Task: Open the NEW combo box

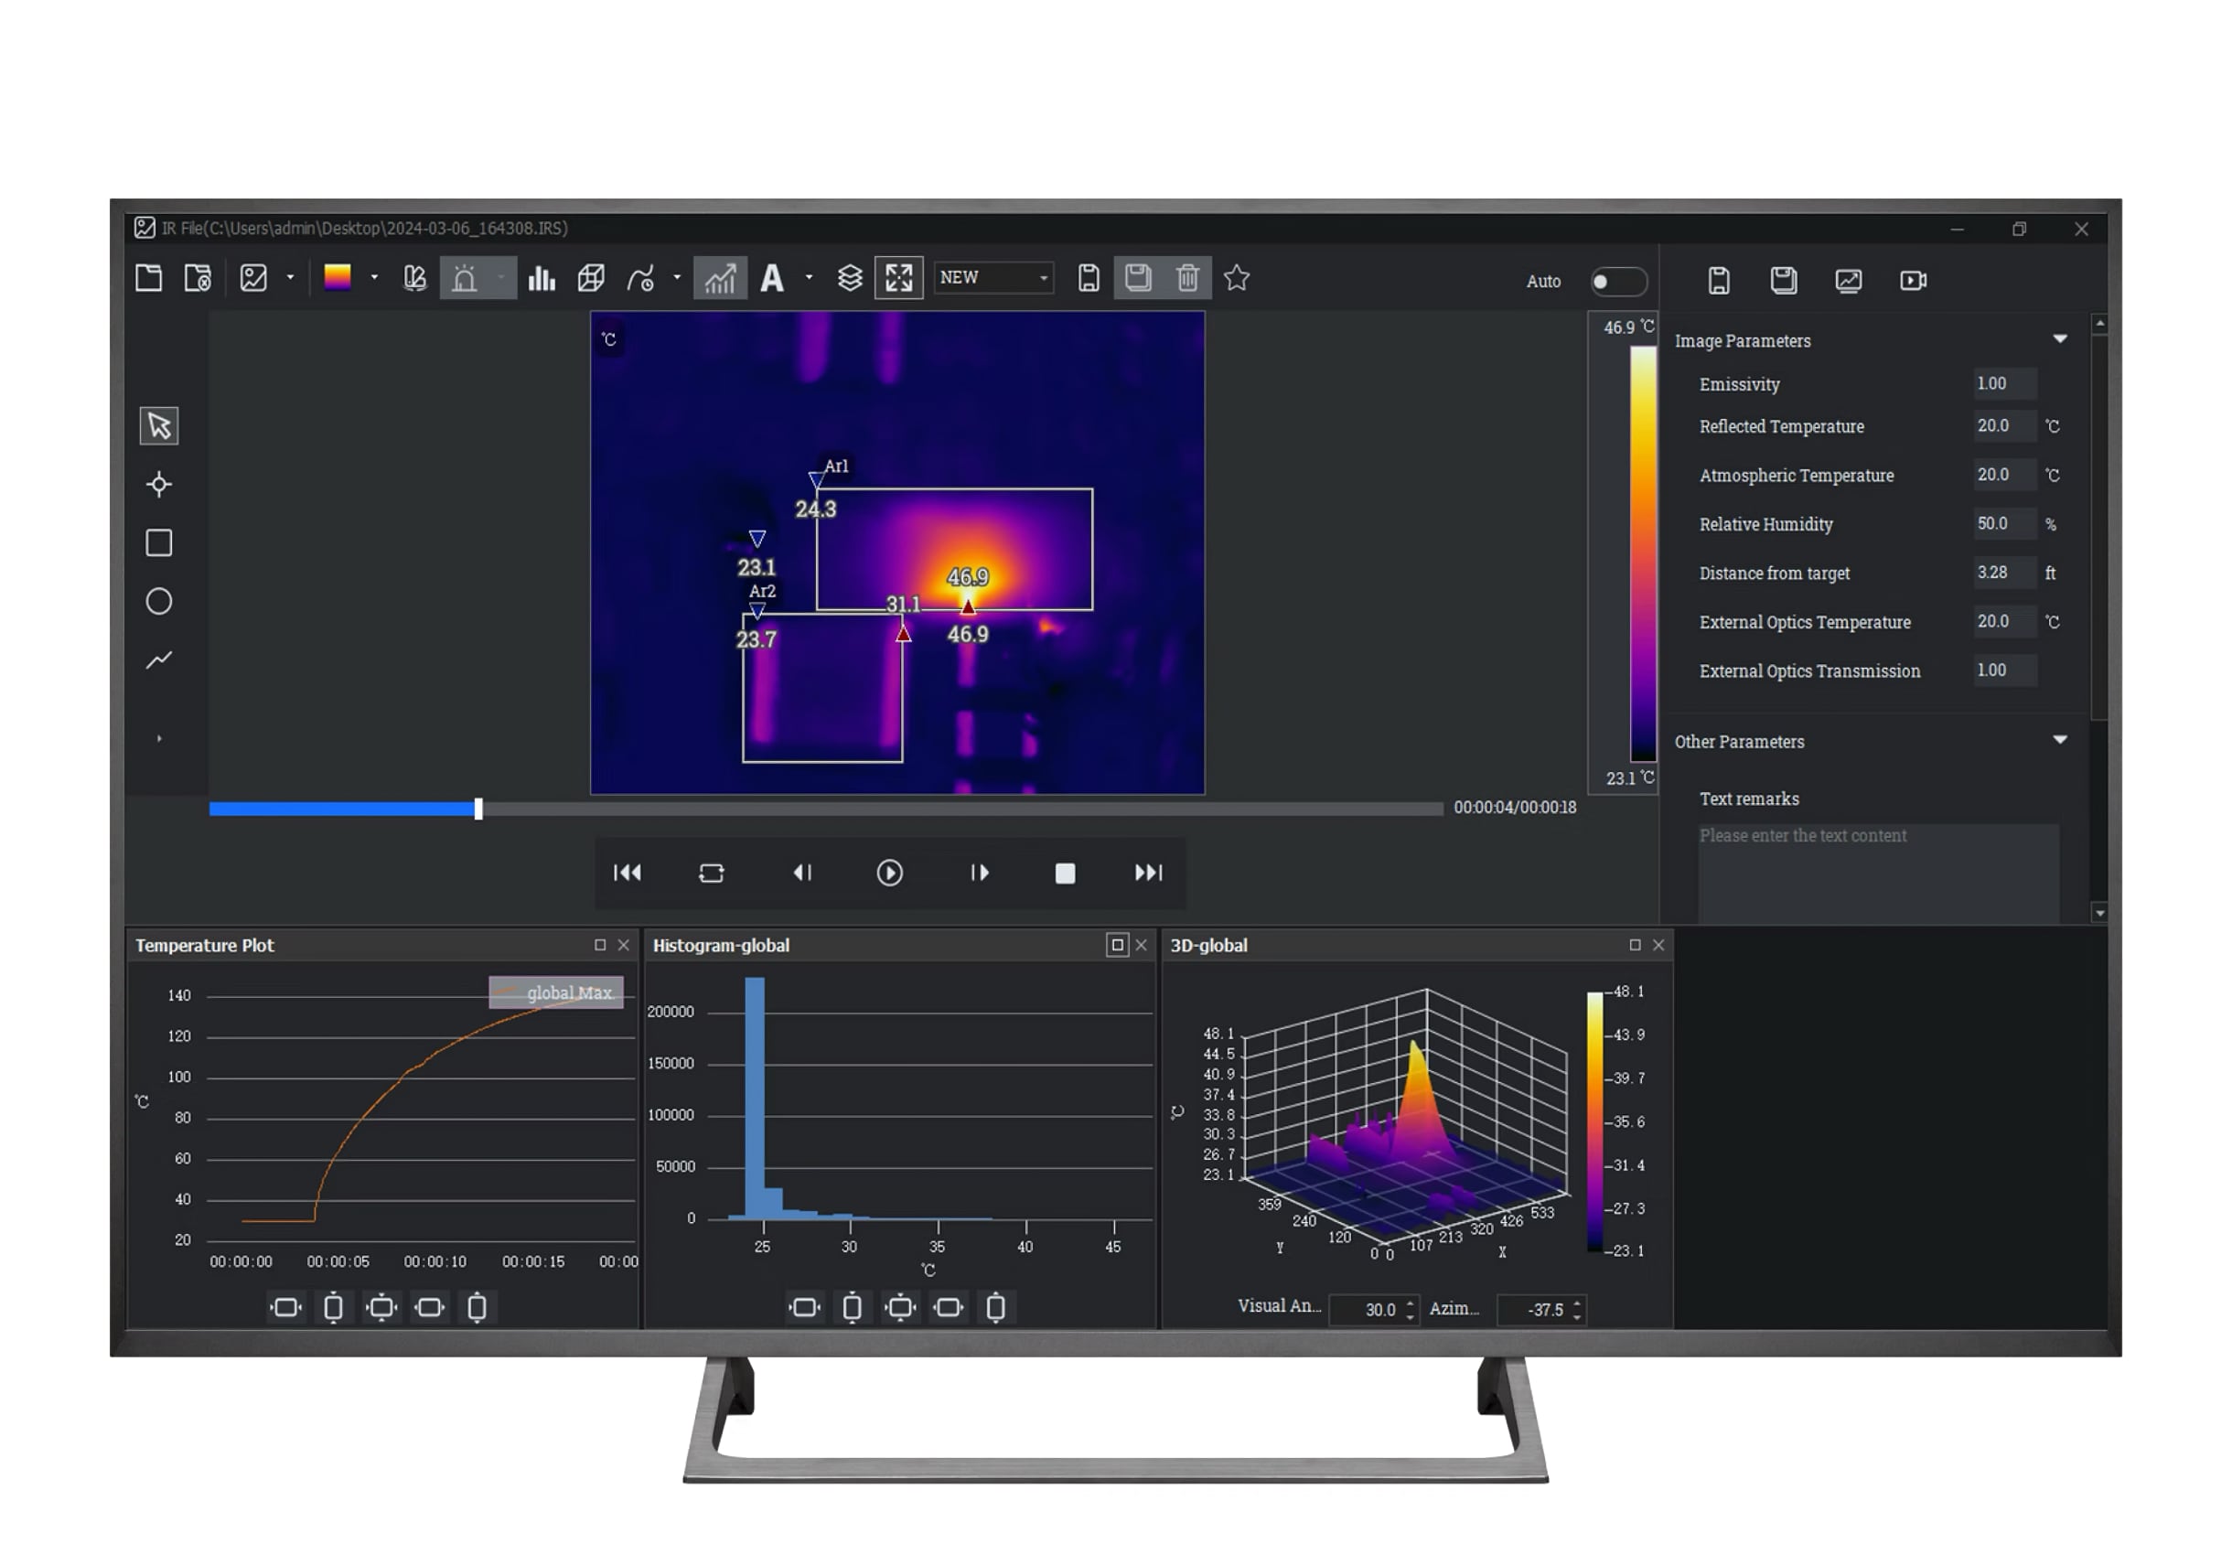Action: click(993, 278)
